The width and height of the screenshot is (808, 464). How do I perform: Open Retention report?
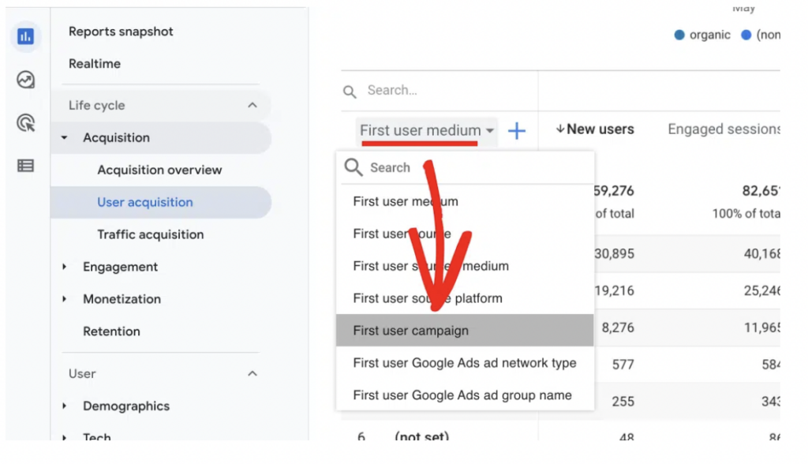(112, 331)
